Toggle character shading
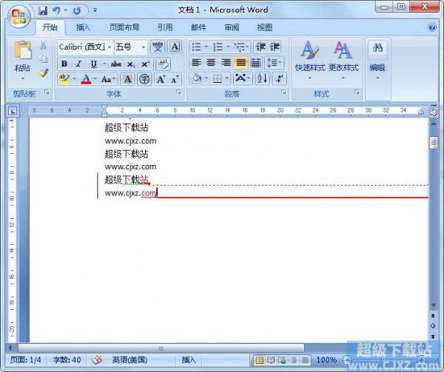The width and height of the screenshot is (444, 372). [x=128, y=79]
